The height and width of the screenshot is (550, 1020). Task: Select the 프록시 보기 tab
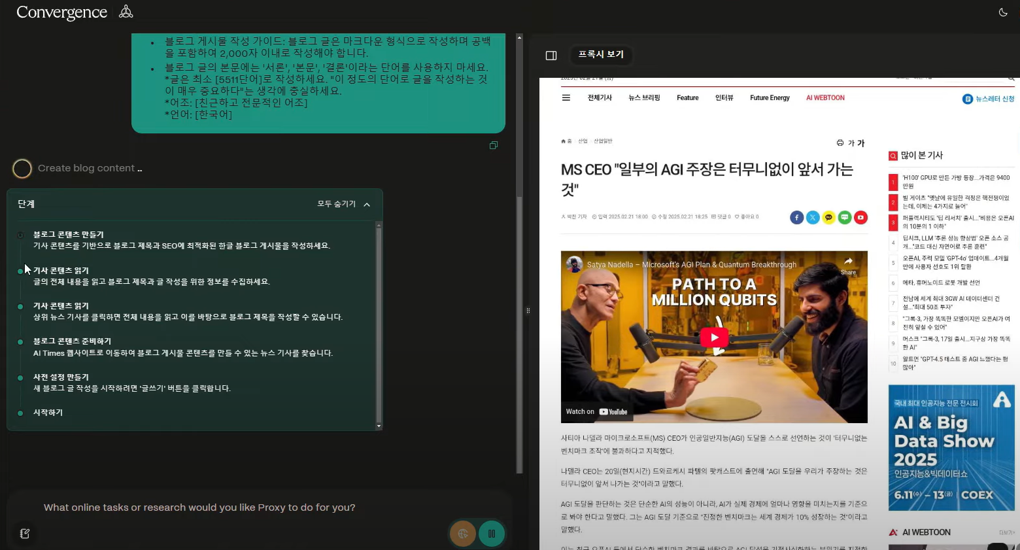[601, 54]
